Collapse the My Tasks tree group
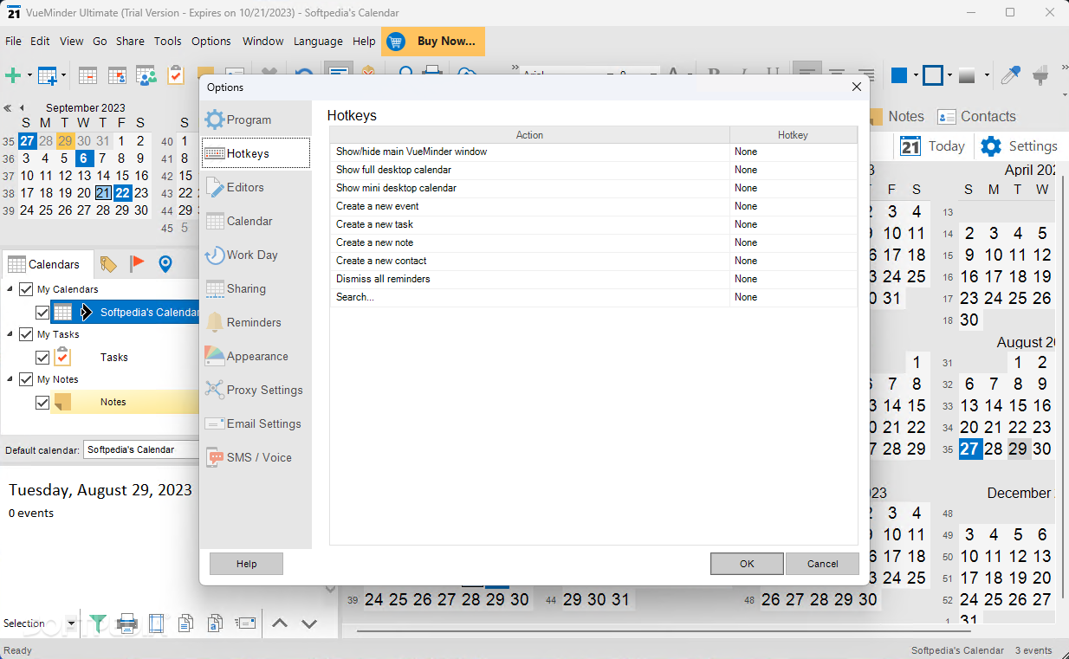 tap(10, 334)
